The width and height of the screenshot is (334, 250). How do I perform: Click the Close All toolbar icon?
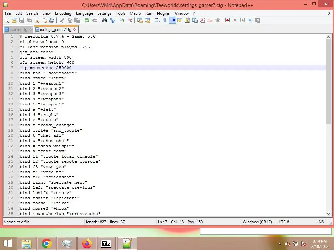tap(44, 20)
